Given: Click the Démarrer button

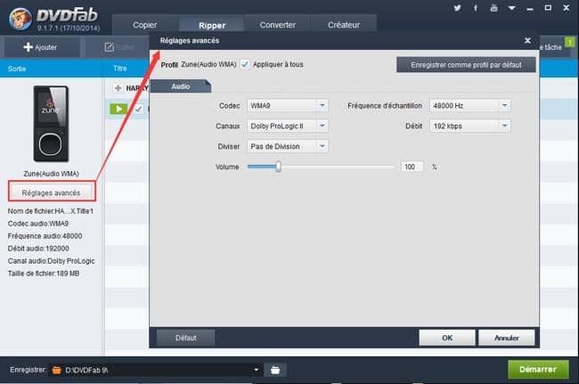Looking at the screenshot, I should [x=538, y=369].
